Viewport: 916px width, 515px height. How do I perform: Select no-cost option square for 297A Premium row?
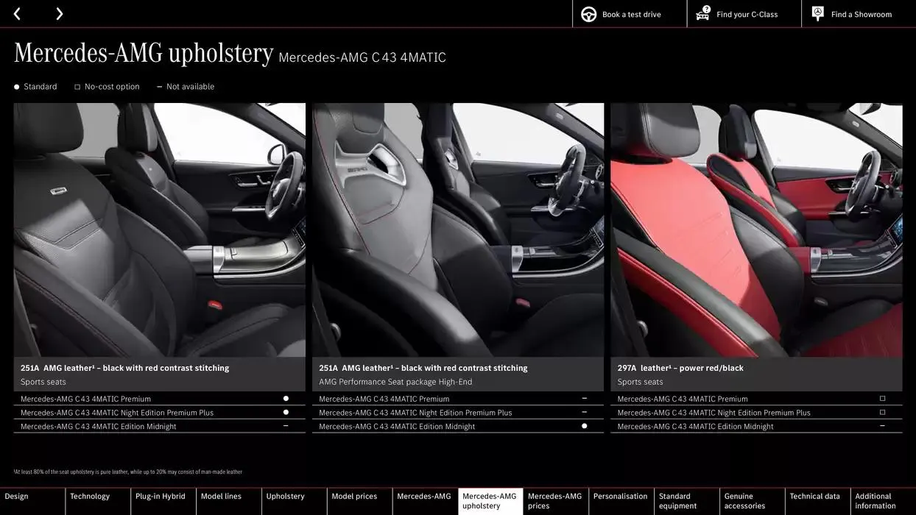click(x=882, y=397)
